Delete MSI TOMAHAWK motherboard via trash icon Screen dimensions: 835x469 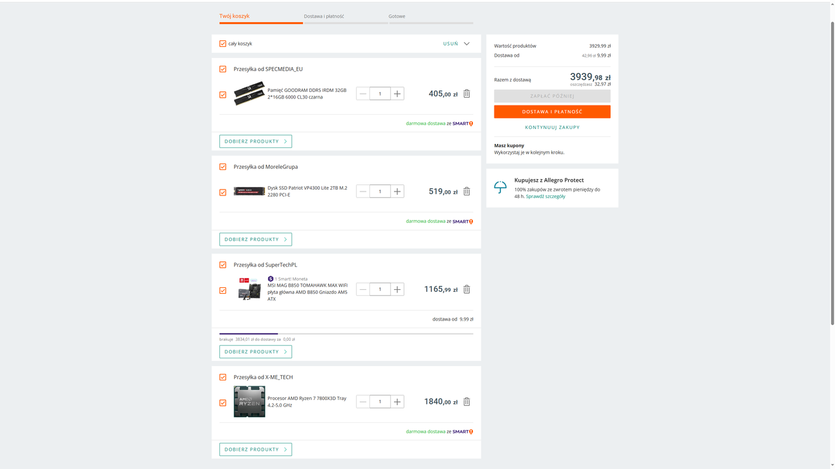[x=466, y=289]
